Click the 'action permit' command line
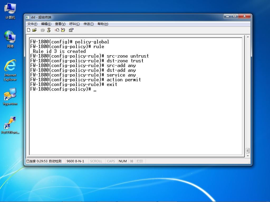 tap(85, 79)
